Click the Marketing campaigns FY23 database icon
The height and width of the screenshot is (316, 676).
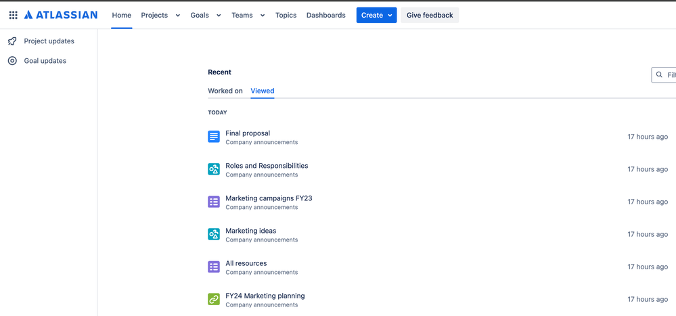(x=214, y=202)
